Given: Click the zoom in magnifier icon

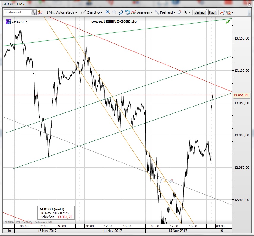Looking at the screenshot, I should click(108, 12).
